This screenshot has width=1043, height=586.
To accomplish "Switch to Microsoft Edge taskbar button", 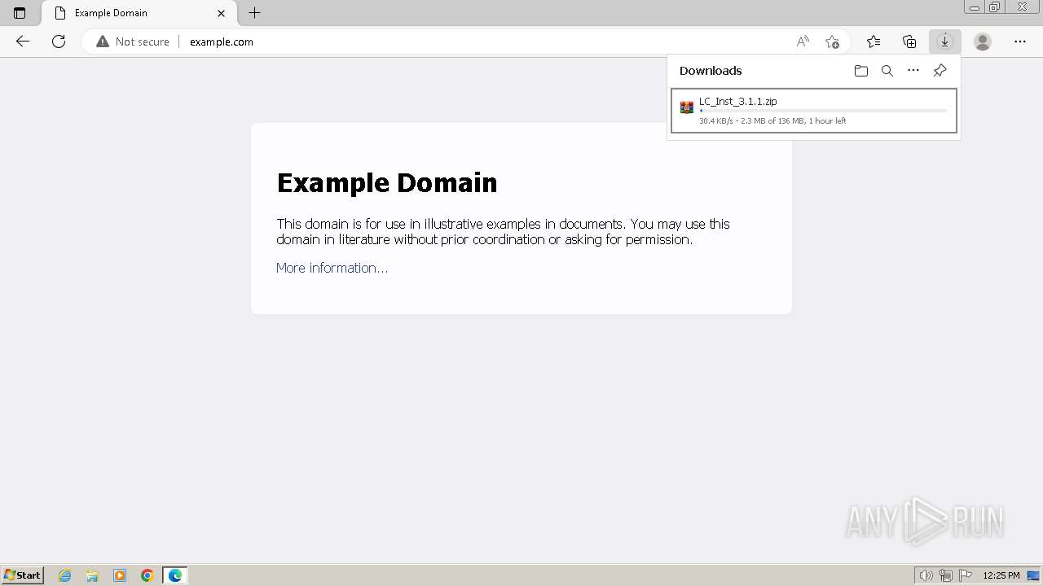I will 175,575.
